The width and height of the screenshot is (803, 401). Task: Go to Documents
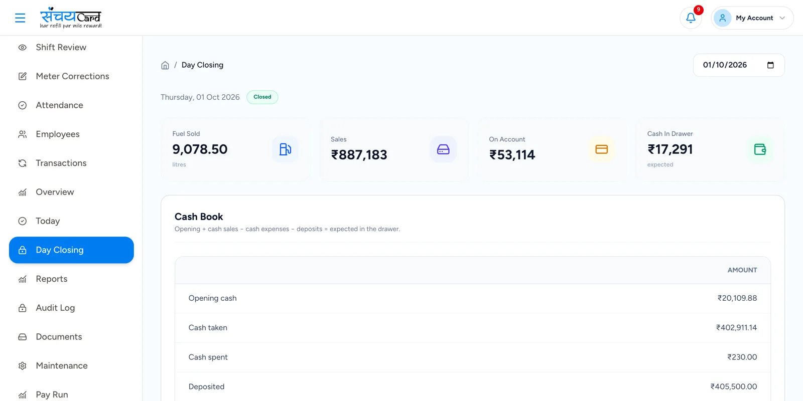(71, 337)
